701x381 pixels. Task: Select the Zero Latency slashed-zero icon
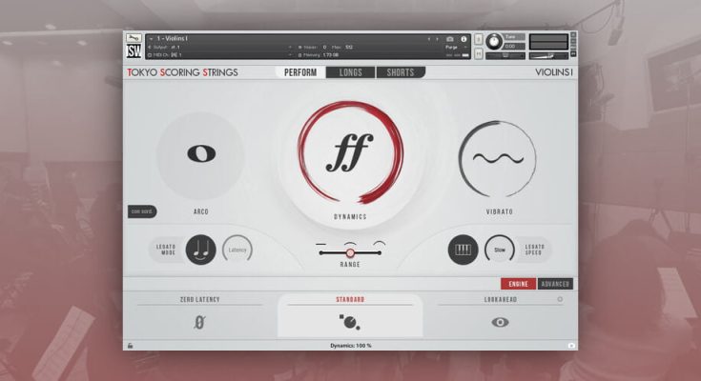[199, 322]
